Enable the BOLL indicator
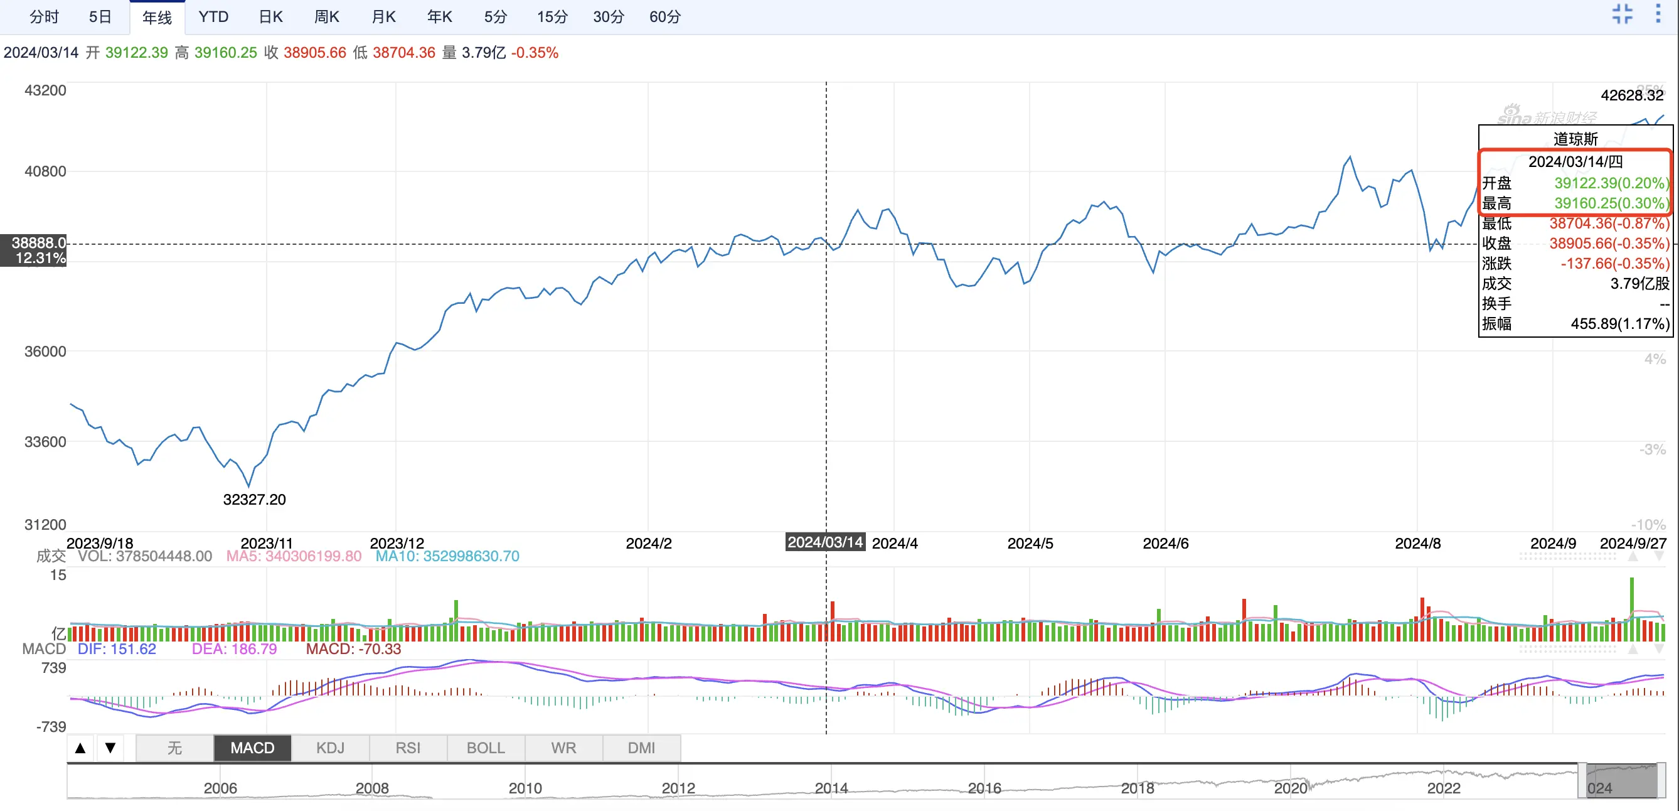This screenshot has width=1679, height=811. coord(486,748)
